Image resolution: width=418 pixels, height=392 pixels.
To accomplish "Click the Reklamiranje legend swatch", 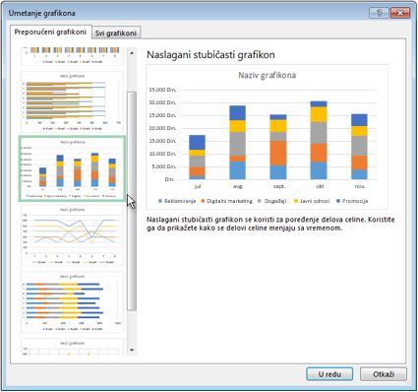I will [x=160, y=201].
